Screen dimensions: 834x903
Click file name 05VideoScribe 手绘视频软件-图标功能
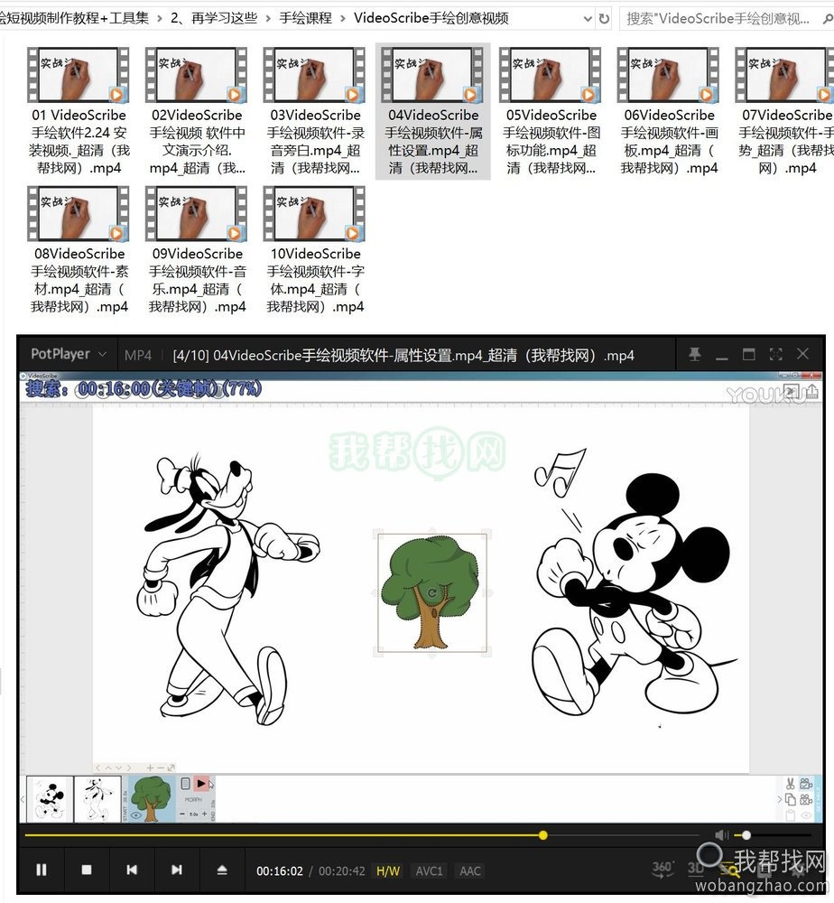[x=551, y=142]
